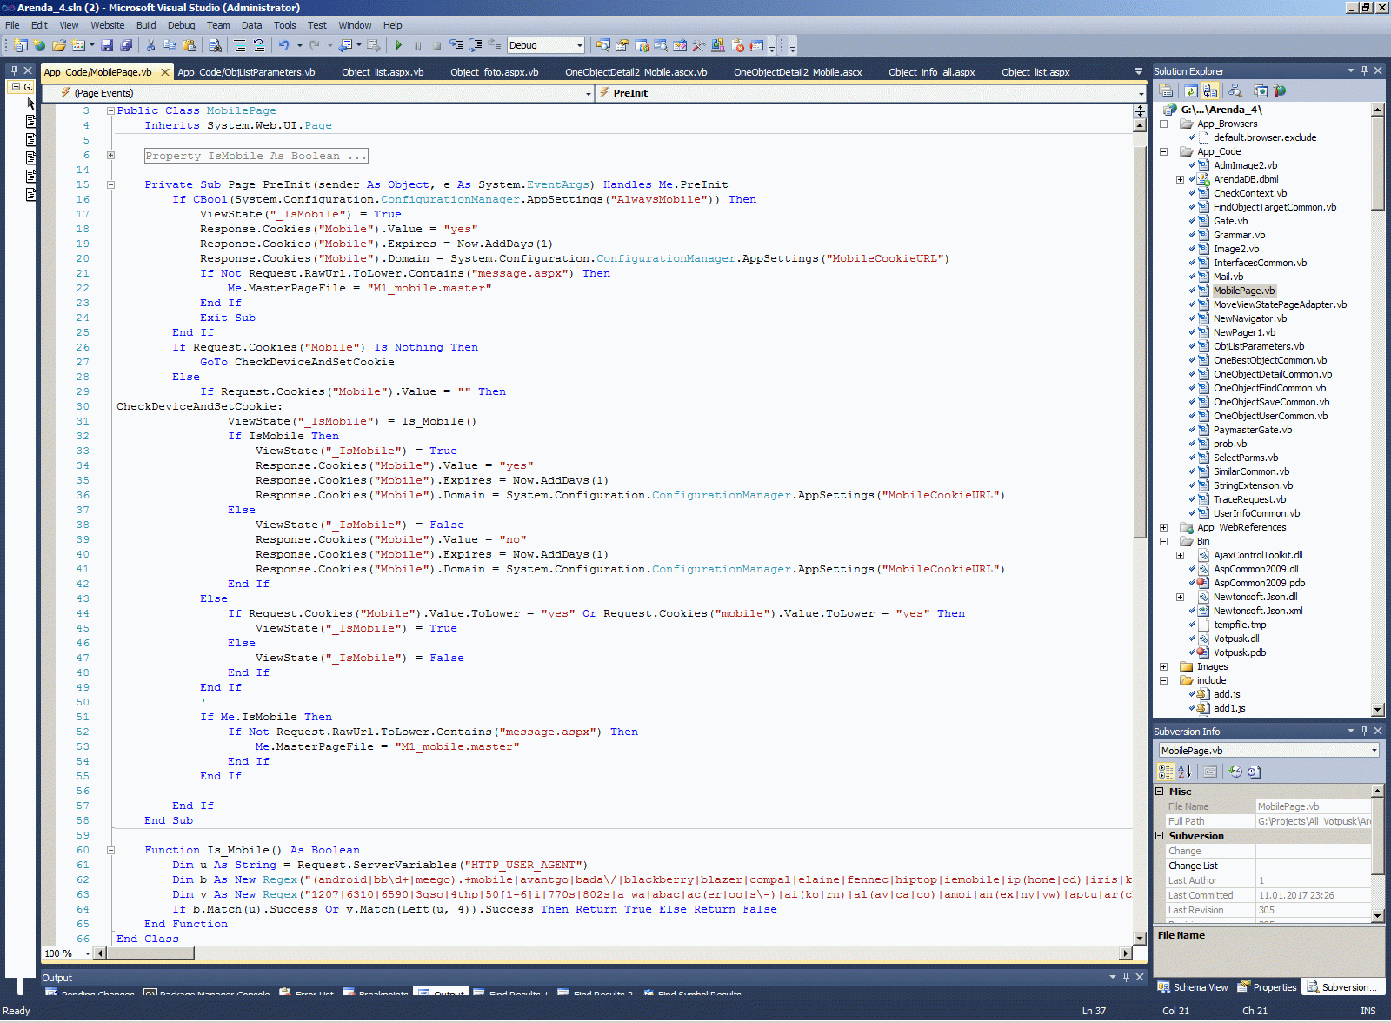Click the Cut scissors icon
The width and height of the screenshot is (1391, 1023).
[x=150, y=45]
